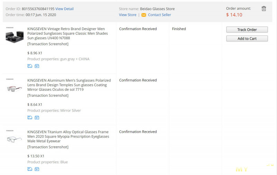The image size is (277, 175).
Task: Click the price $ 13.50 X1
Action: 36,156
